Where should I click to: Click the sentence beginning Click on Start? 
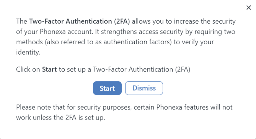click(x=103, y=69)
